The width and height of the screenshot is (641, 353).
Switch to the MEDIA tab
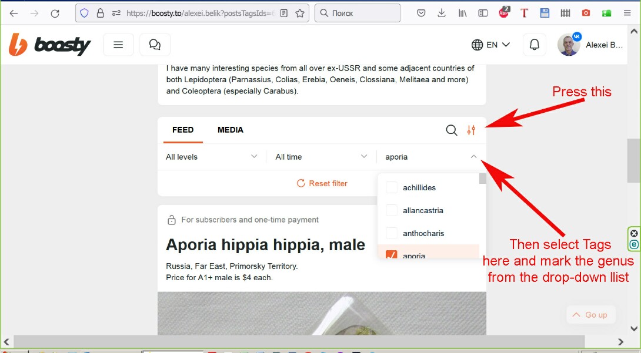click(x=230, y=130)
